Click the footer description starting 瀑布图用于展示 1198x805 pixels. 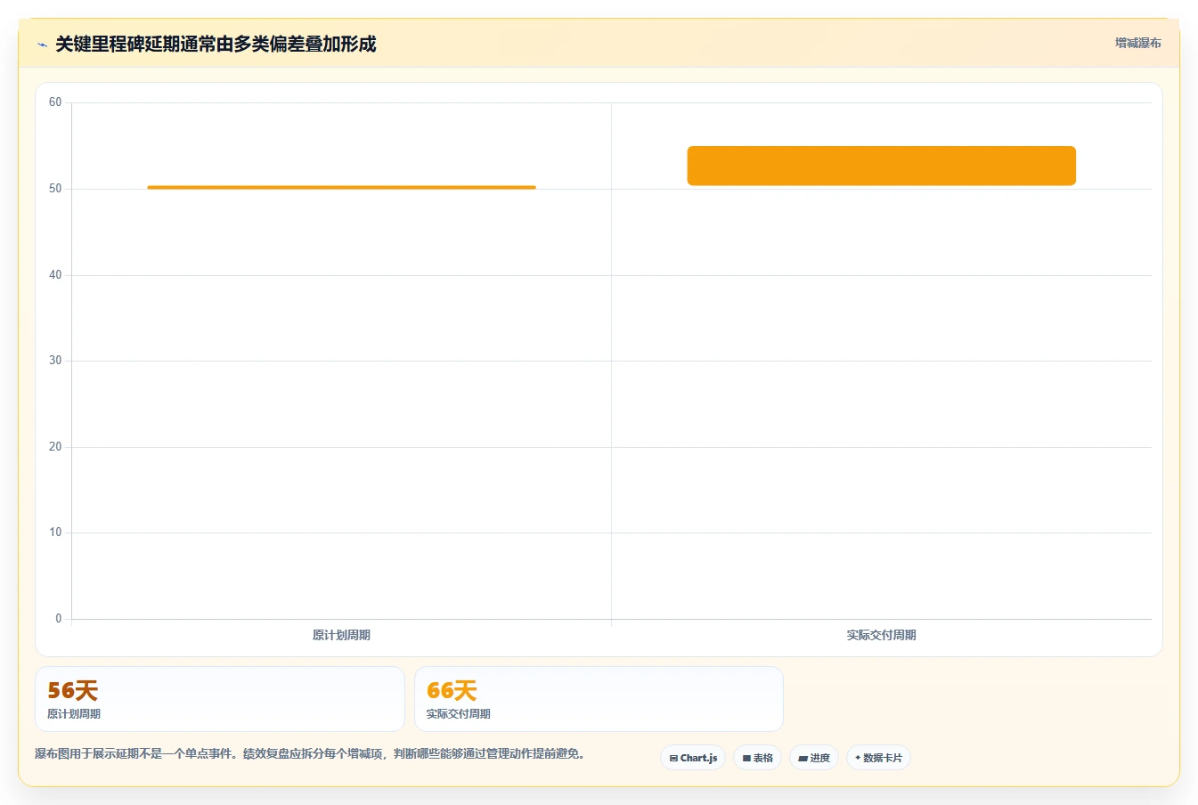pos(312,753)
